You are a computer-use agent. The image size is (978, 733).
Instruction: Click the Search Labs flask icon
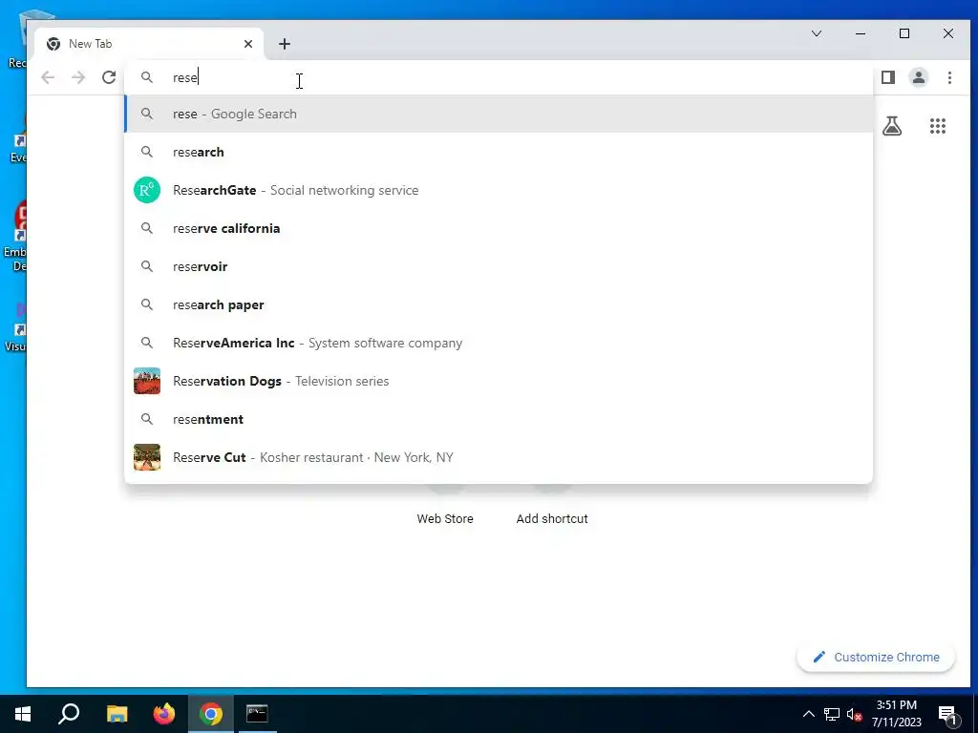pos(892,126)
